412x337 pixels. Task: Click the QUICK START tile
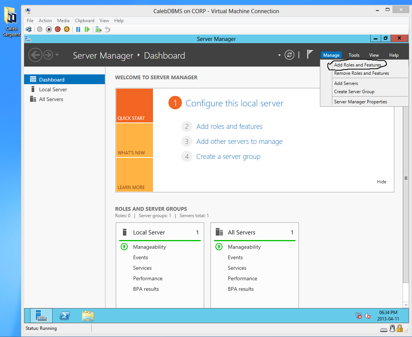click(135, 106)
